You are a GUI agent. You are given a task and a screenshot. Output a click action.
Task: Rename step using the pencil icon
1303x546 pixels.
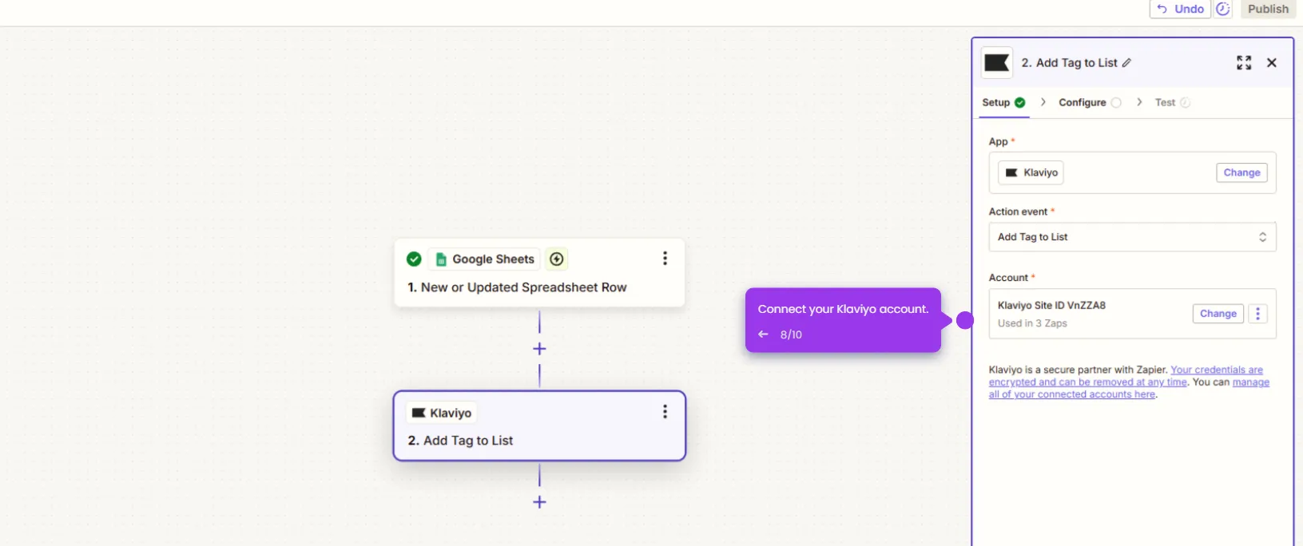[x=1126, y=62]
